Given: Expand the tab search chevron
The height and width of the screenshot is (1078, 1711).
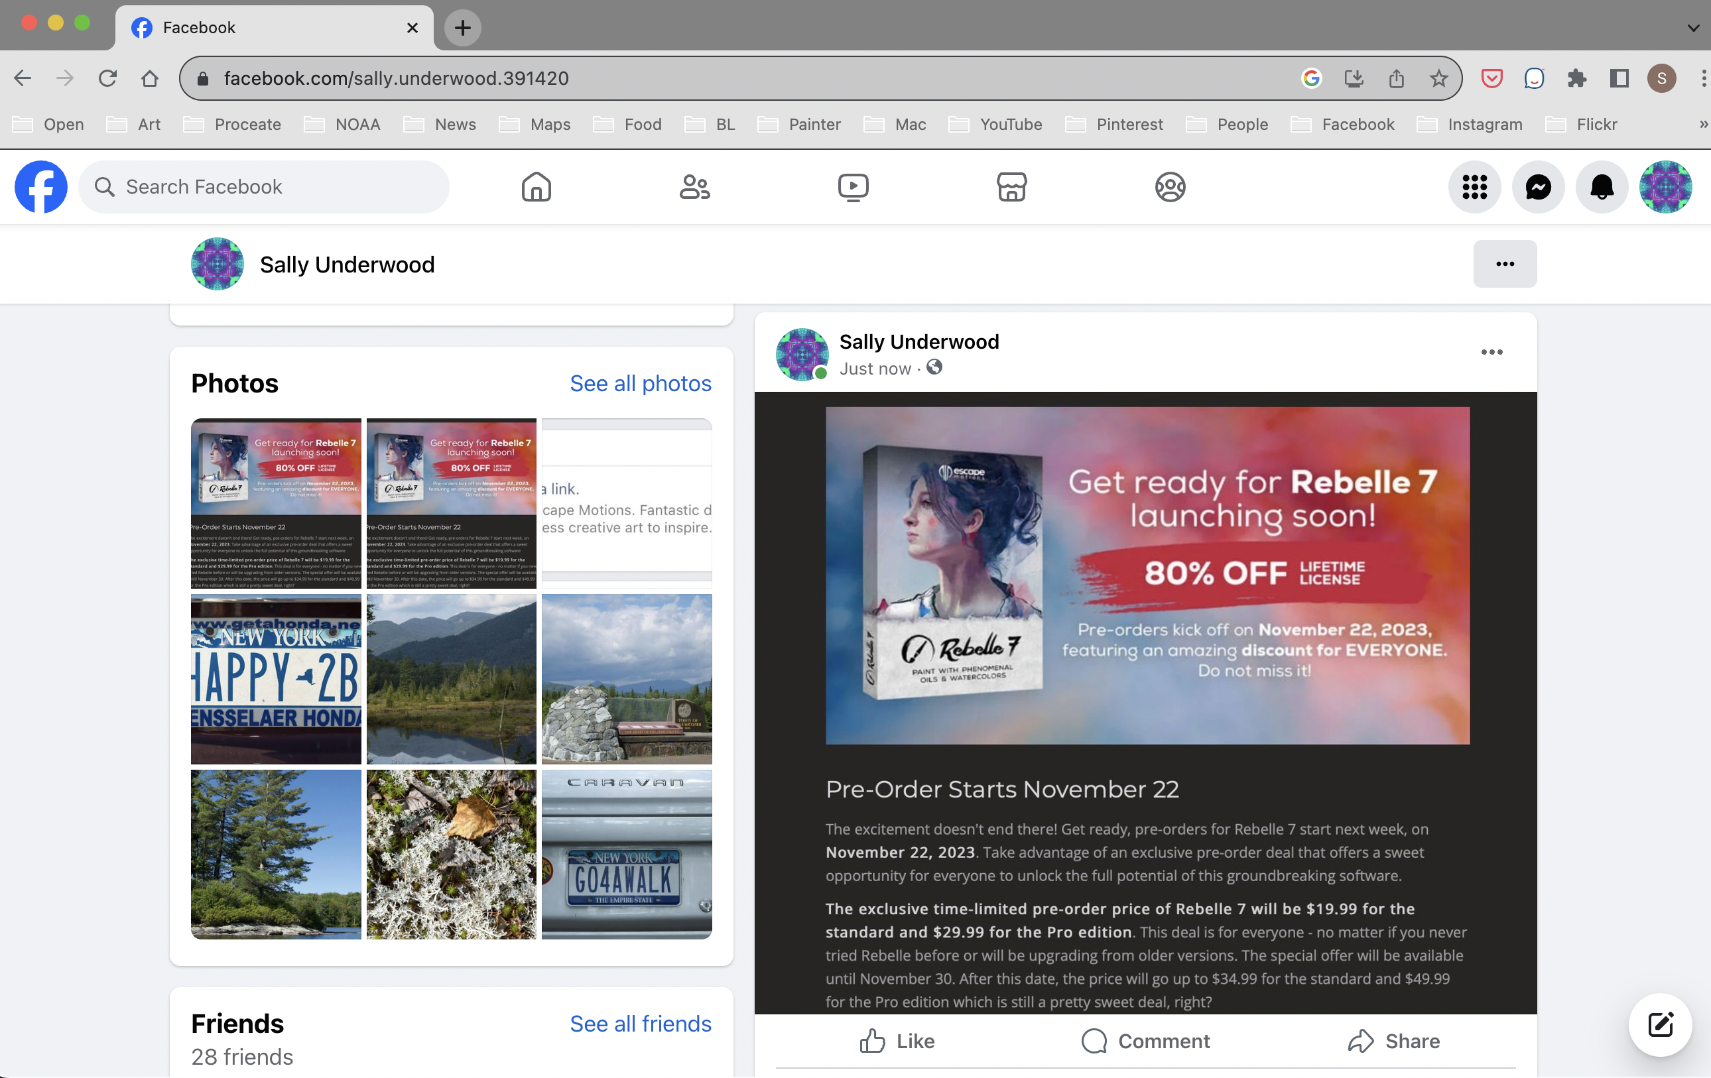Looking at the screenshot, I should point(1693,28).
